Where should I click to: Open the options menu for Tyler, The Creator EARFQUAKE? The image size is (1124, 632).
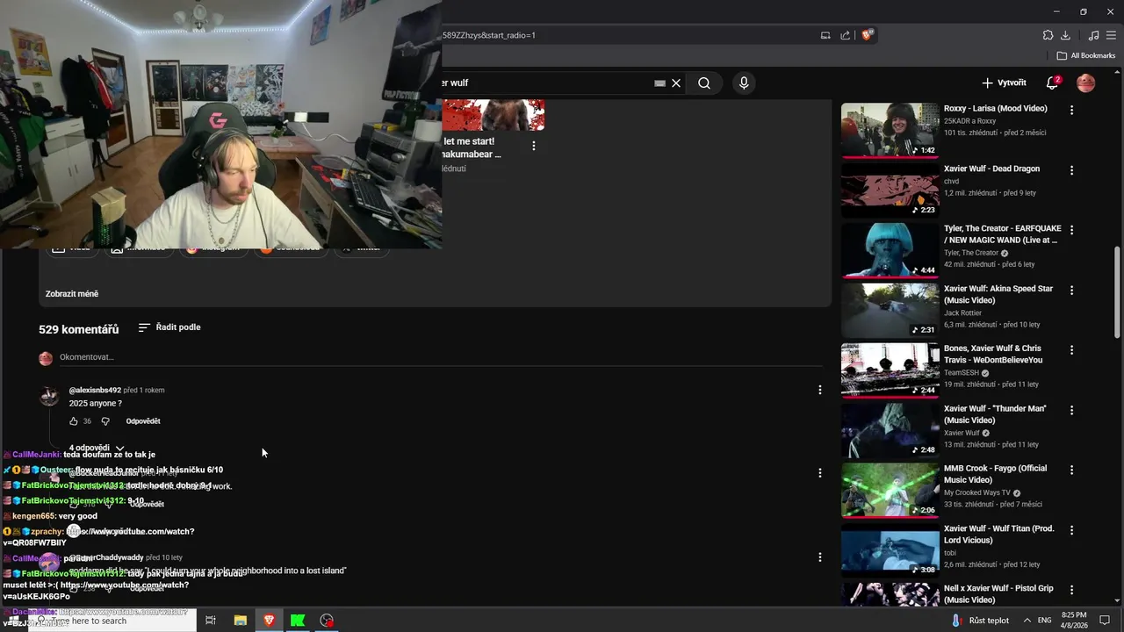pyautogui.click(x=1071, y=230)
